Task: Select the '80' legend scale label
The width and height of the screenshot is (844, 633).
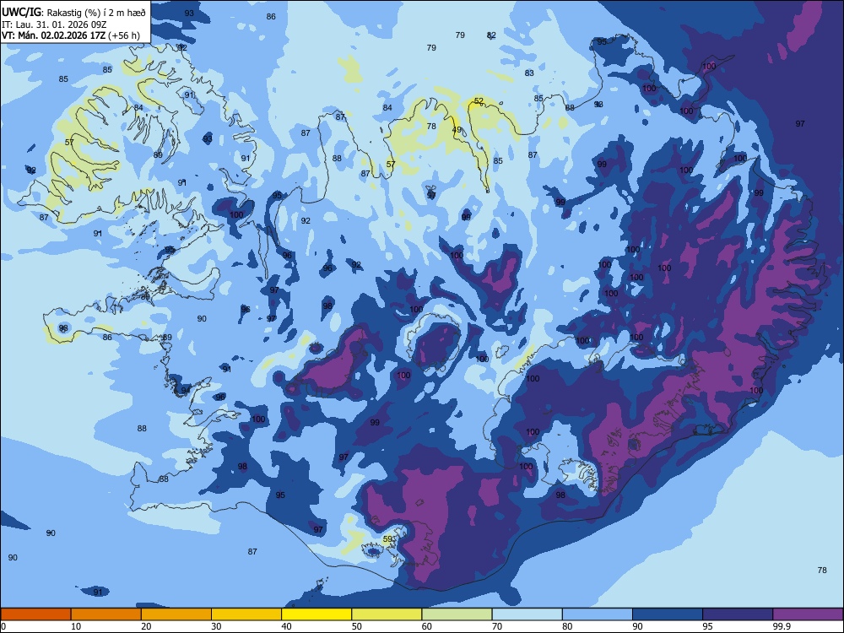Action: coord(567,626)
